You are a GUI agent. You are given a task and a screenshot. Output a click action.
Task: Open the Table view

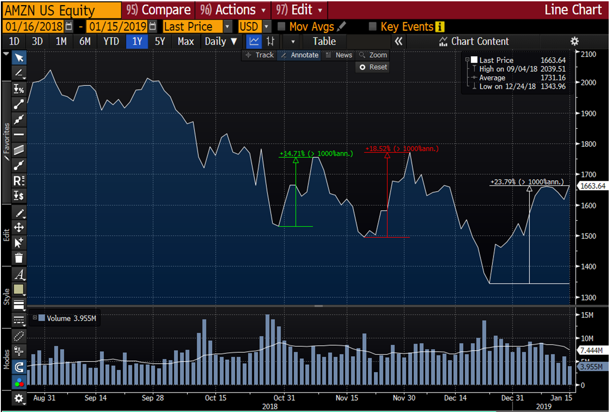click(324, 42)
